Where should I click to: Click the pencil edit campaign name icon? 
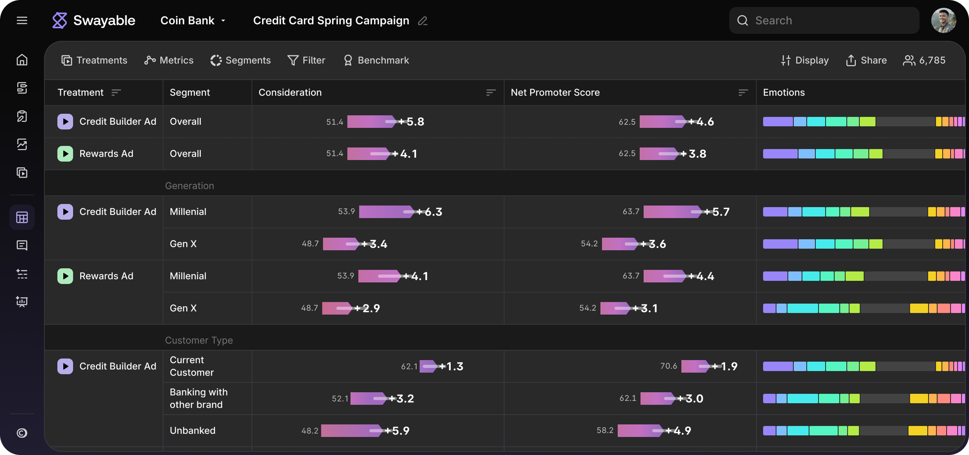click(x=423, y=21)
